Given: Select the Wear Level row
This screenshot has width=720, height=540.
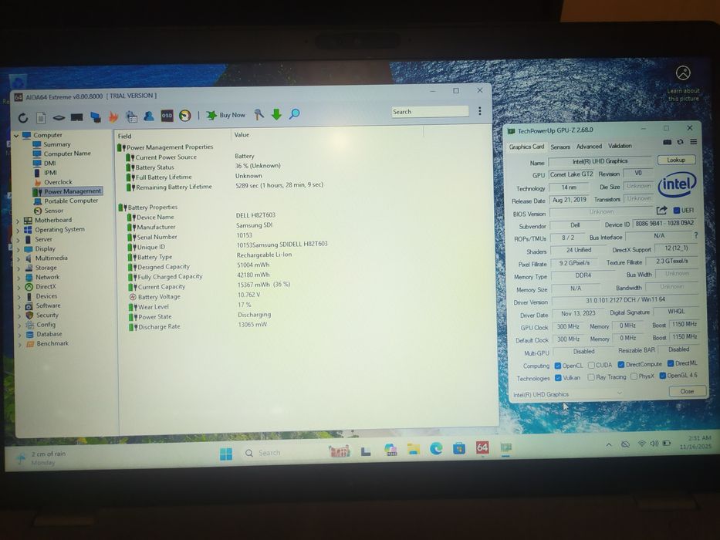Looking at the screenshot, I should [x=154, y=307].
